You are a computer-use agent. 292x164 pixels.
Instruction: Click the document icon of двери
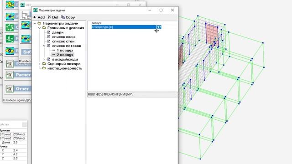(49, 32)
